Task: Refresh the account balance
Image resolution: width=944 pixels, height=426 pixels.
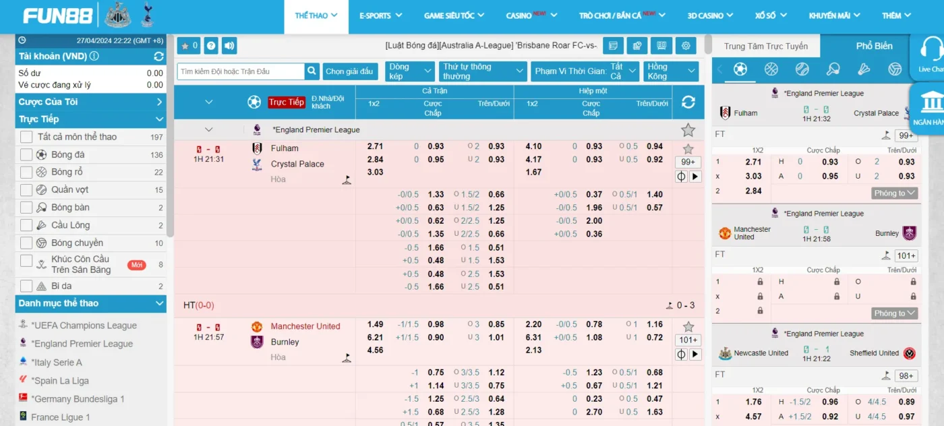Action: [159, 57]
